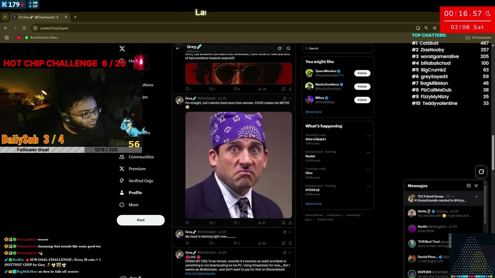The image size is (495, 278).
Task: Reload the page with the browser refresh button
Action: point(24,28)
